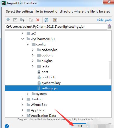Toggle show hidden files and directories icon
The image size is (114, 128).
coord(55,20)
